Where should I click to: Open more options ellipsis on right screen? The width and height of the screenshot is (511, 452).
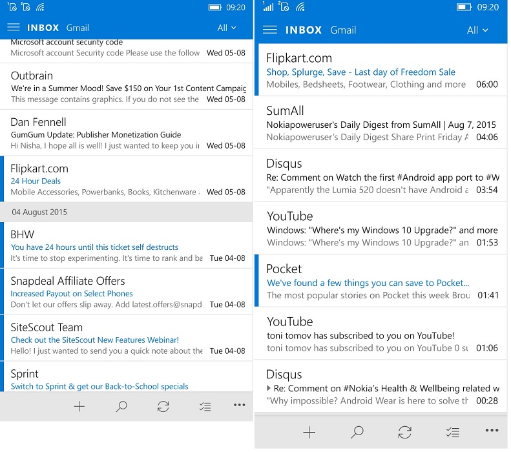(492, 430)
